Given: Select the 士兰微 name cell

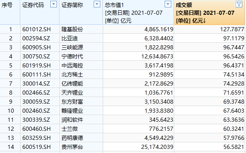Looking at the screenshot, I should coord(81,129).
